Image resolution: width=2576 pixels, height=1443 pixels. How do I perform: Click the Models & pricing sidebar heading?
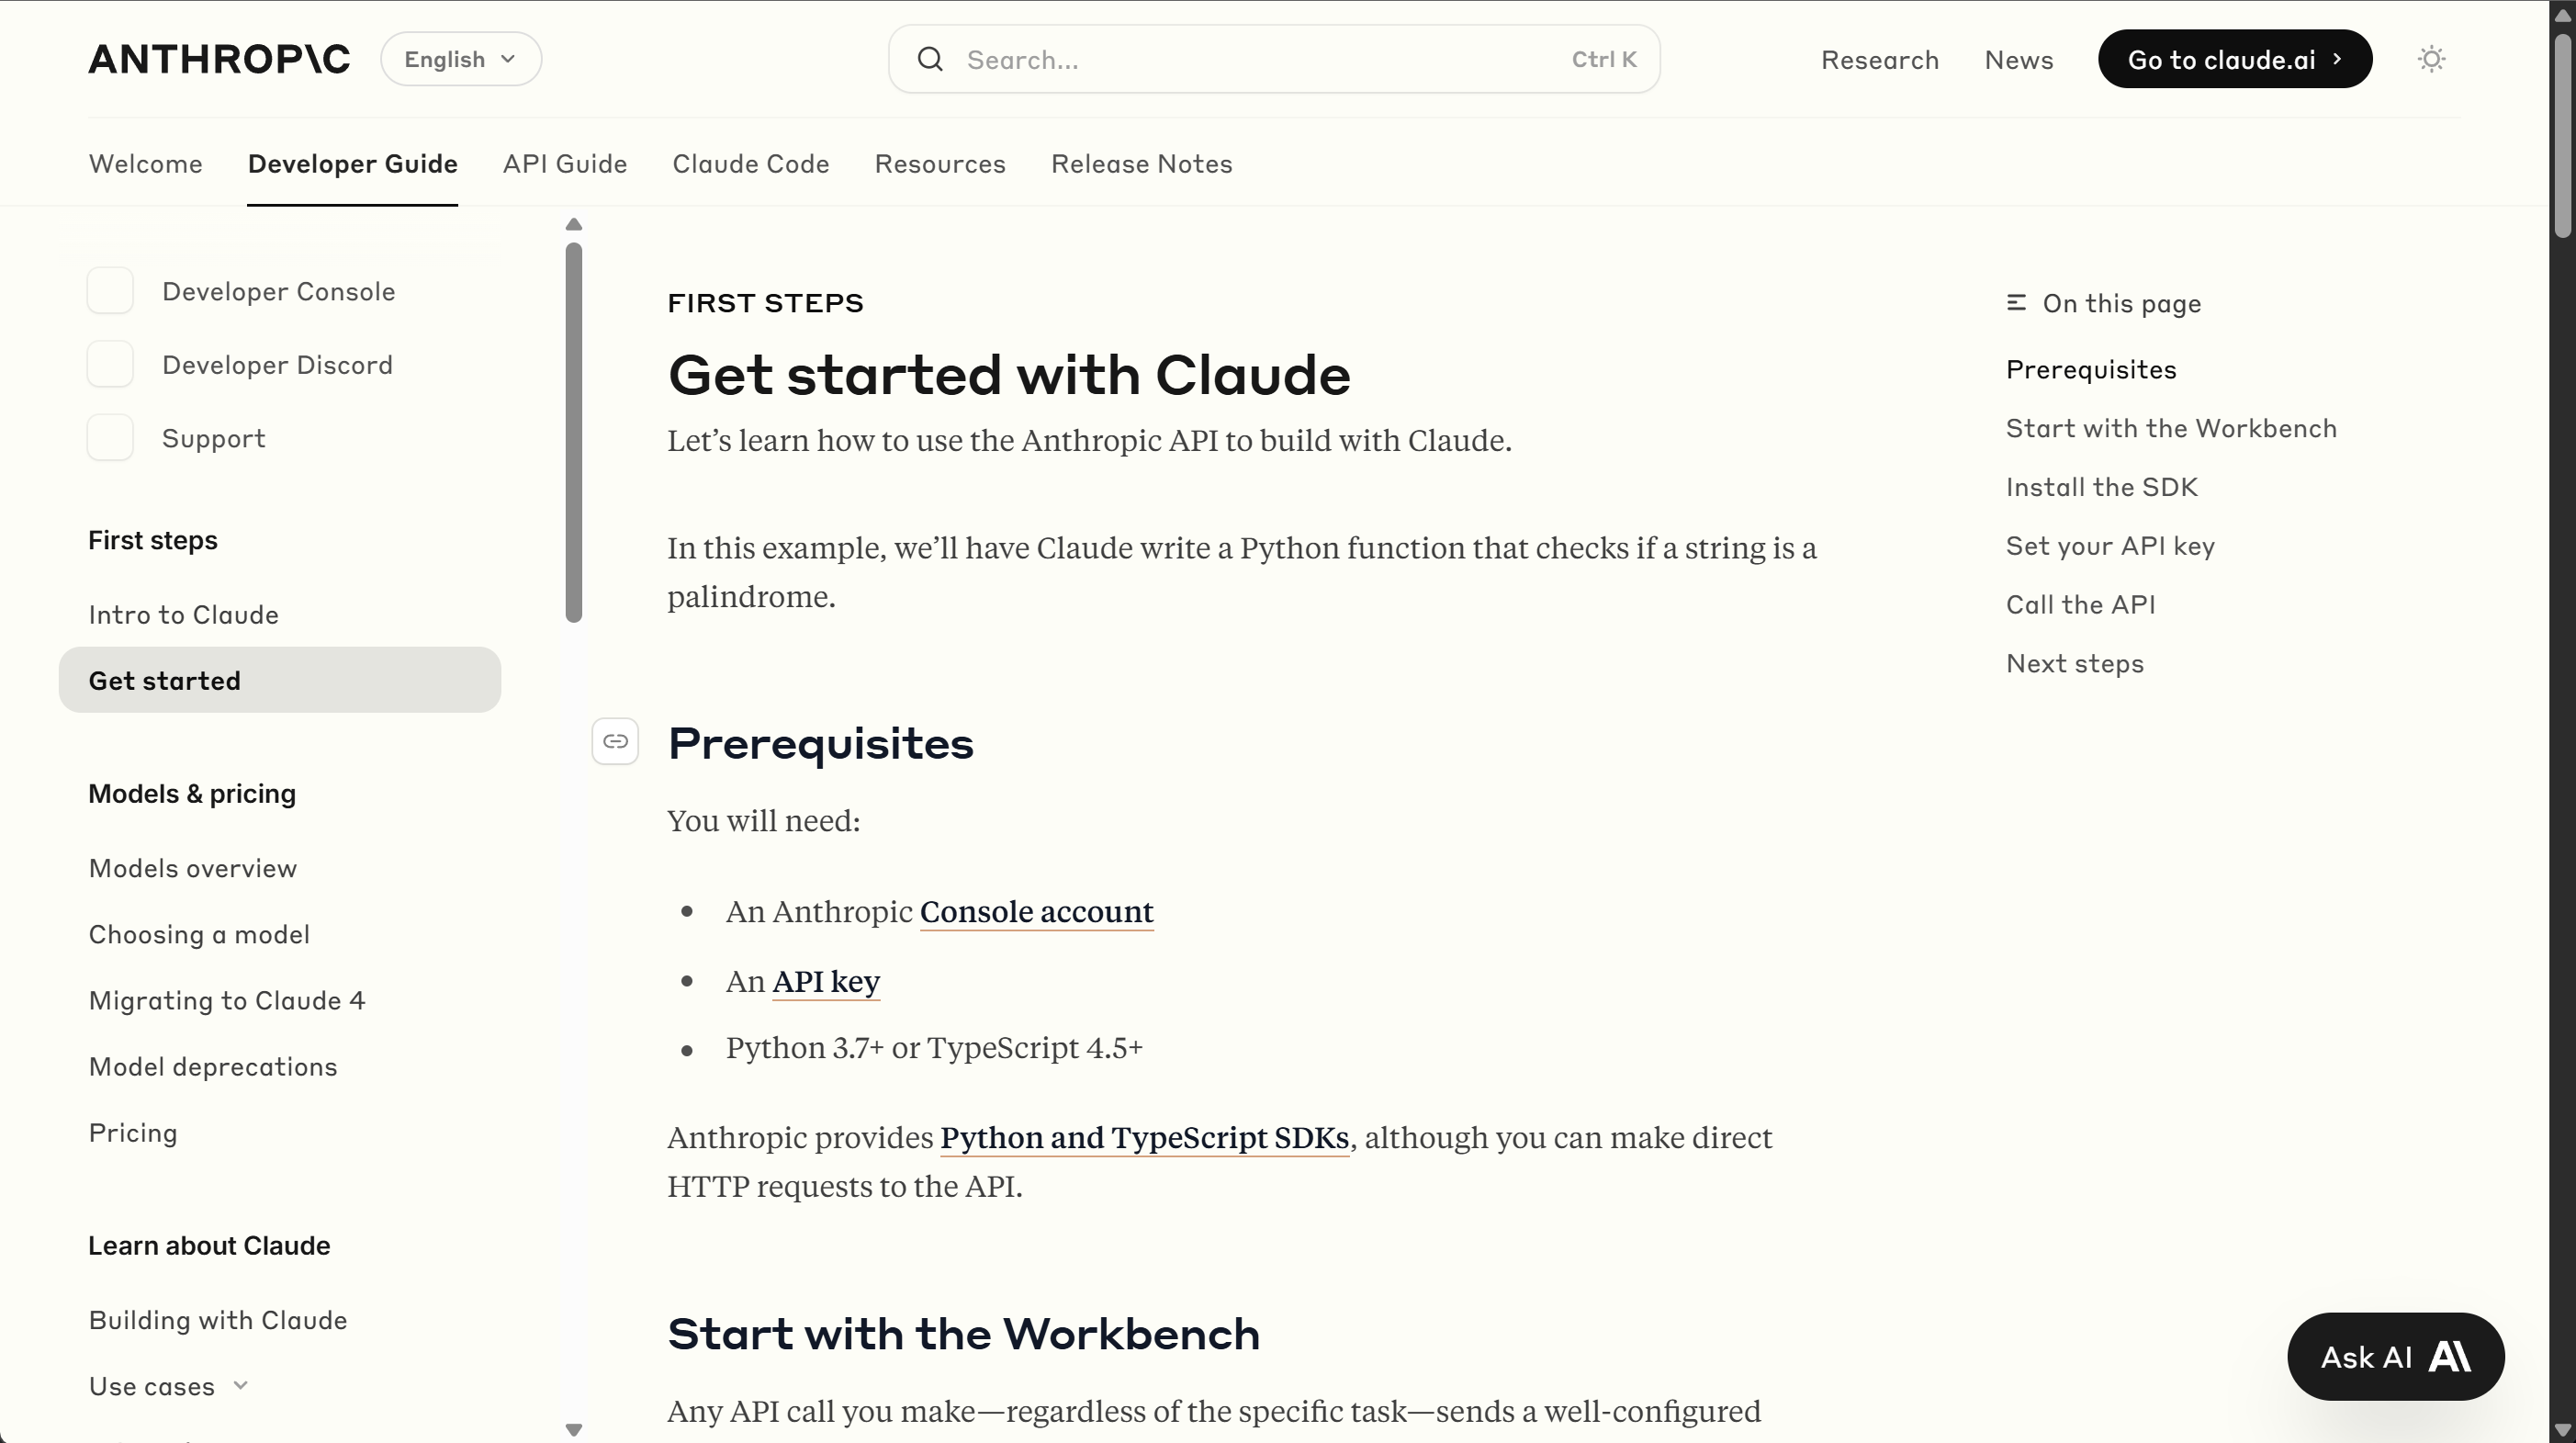point(192,793)
